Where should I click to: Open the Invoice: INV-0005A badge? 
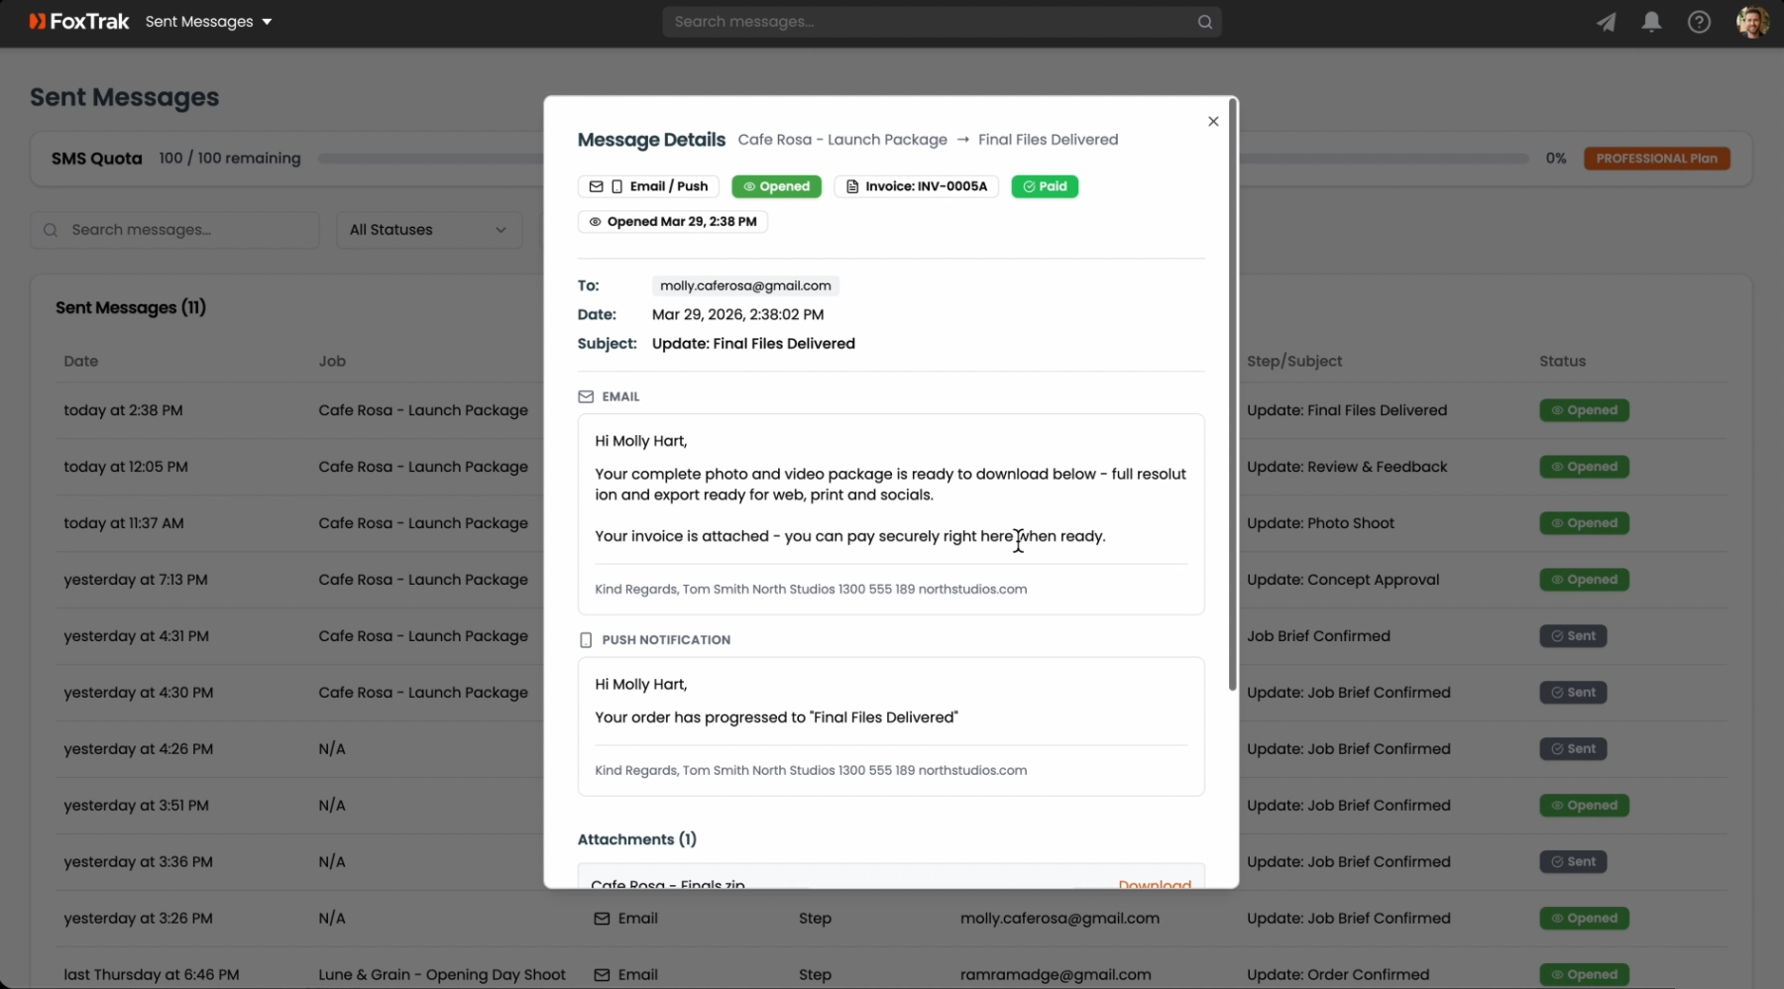point(917,186)
